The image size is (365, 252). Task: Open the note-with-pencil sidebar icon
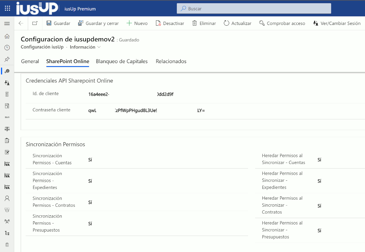pos(7,152)
